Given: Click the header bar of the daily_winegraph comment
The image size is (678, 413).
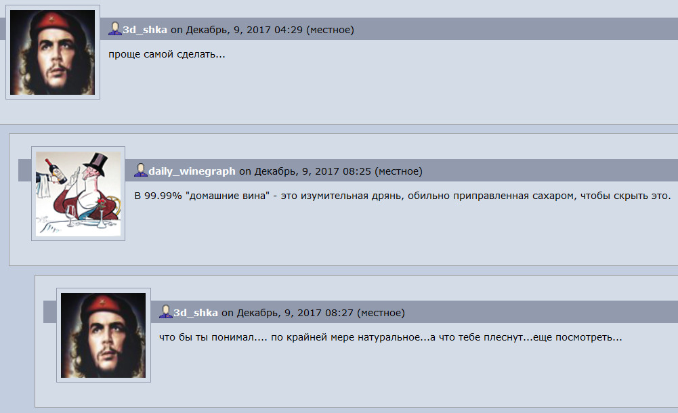Looking at the screenshot, I should (x=401, y=170).
